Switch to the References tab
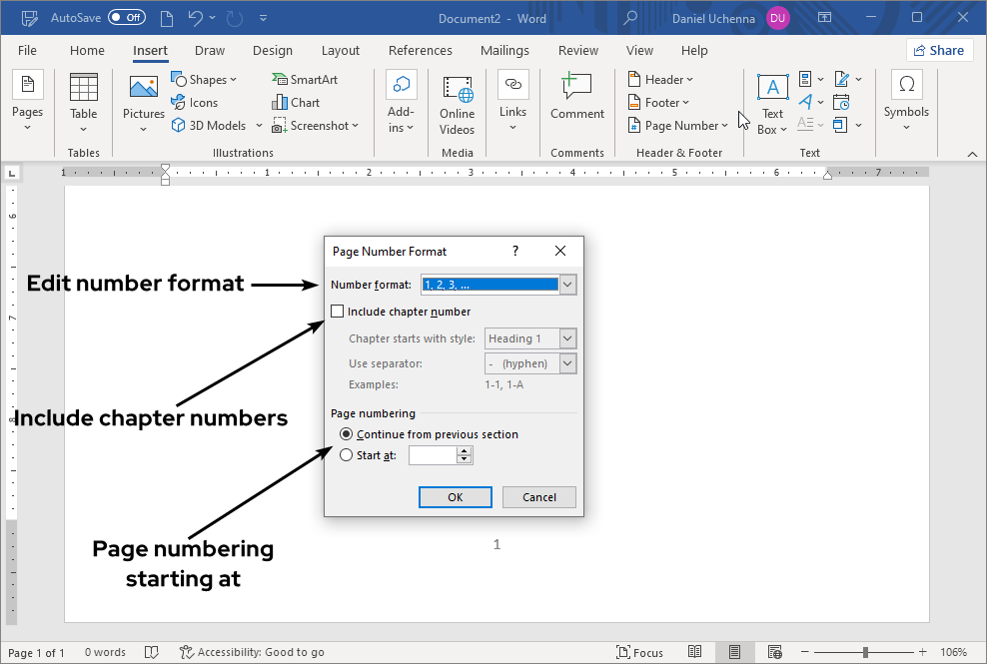The height and width of the screenshot is (664, 987). pos(420,50)
